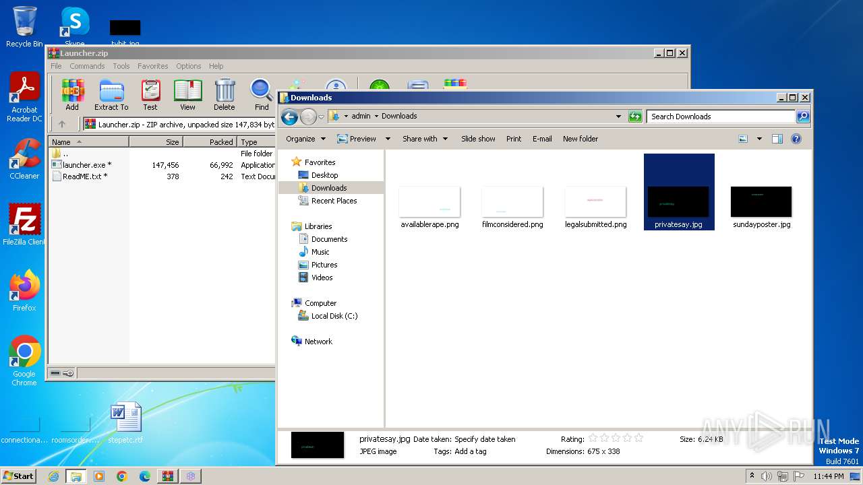Image resolution: width=863 pixels, height=485 pixels.
Task: Select Desktop in Favorites tree
Action: click(324, 175)
